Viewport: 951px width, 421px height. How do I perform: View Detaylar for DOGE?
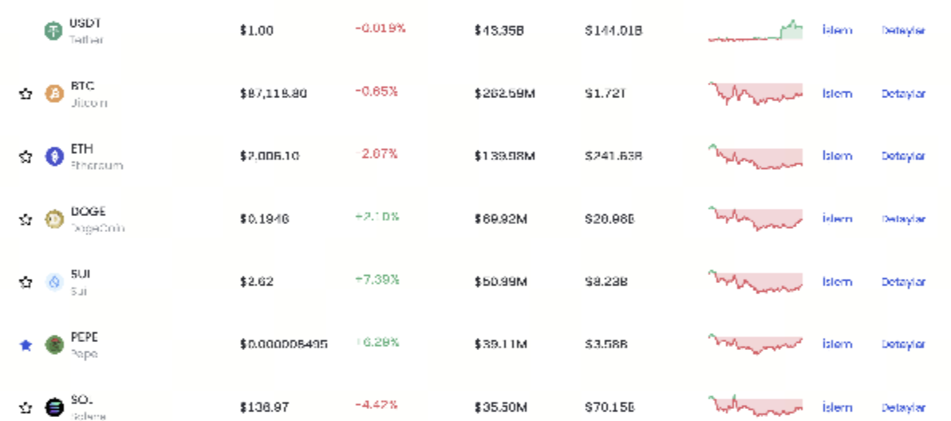point(903,219)
